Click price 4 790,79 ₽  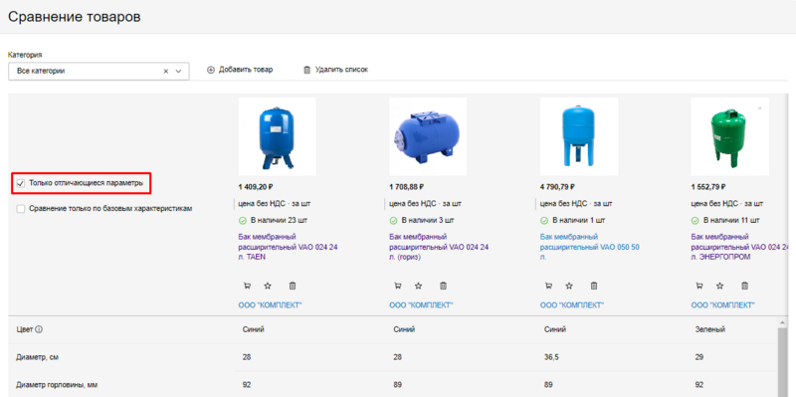pos(557,187)
